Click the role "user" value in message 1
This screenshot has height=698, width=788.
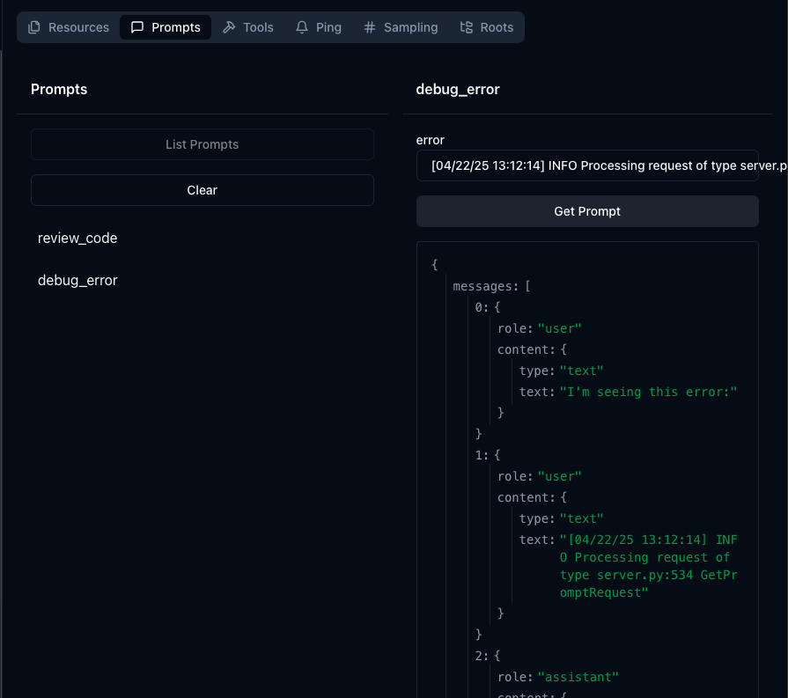point(559,476)
